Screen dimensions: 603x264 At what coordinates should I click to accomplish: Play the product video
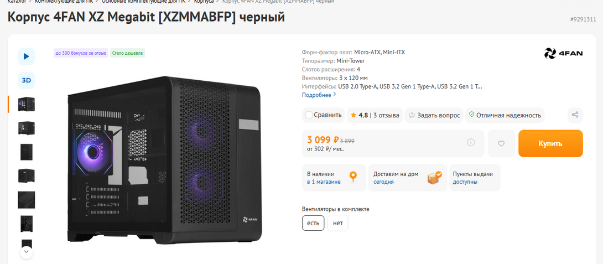click(27, 56)
